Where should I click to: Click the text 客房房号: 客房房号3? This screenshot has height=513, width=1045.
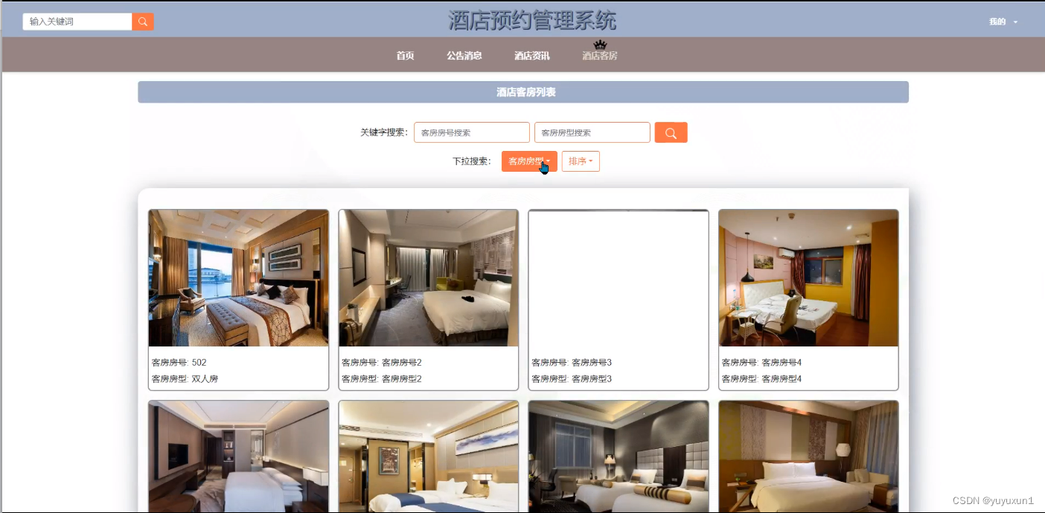[x=572, y=363]
